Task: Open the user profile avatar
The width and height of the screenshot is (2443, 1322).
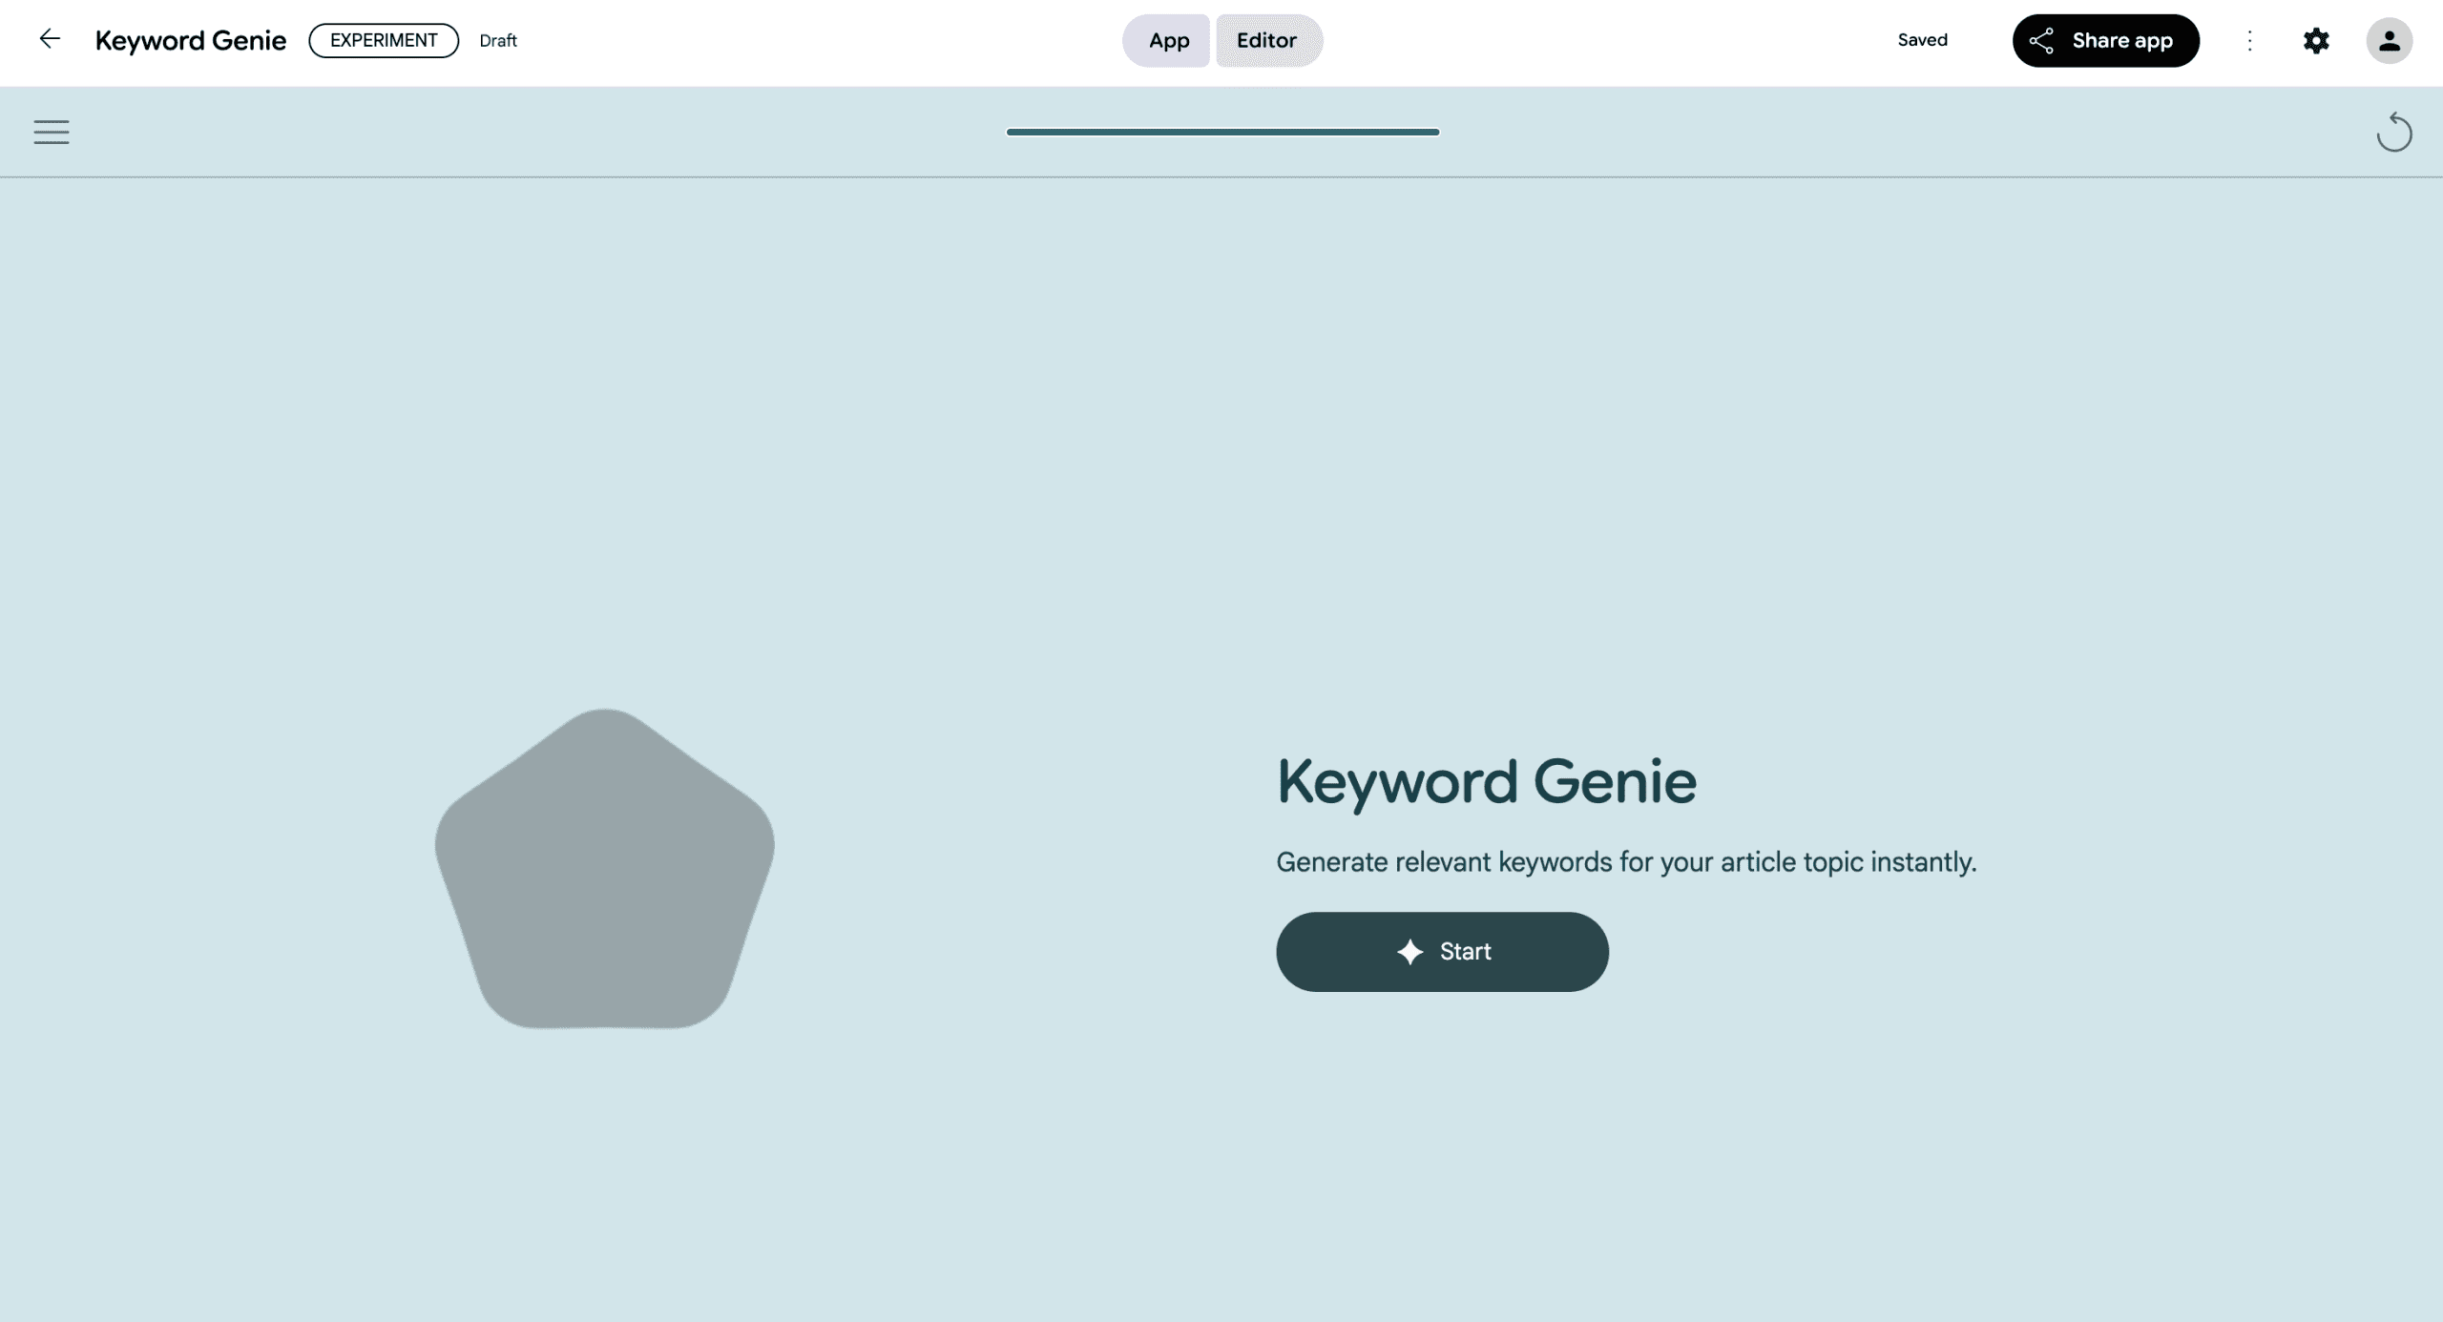Action: [x=2389, y=40]
